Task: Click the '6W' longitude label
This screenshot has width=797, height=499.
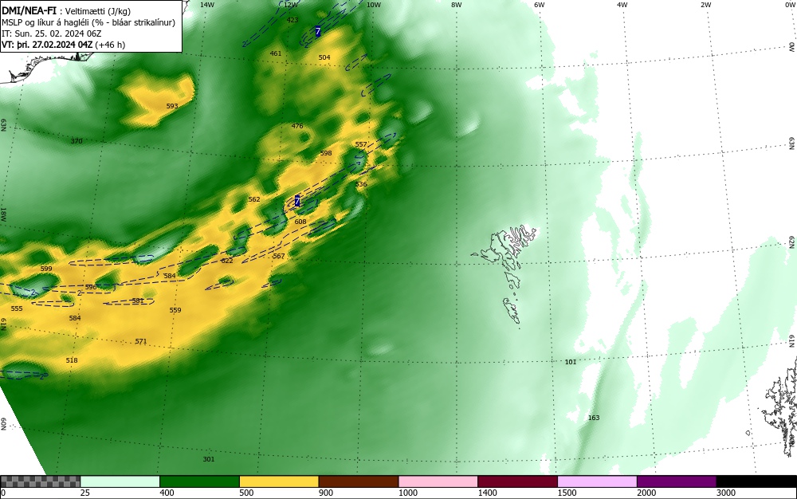Action: tap(539, 5)
